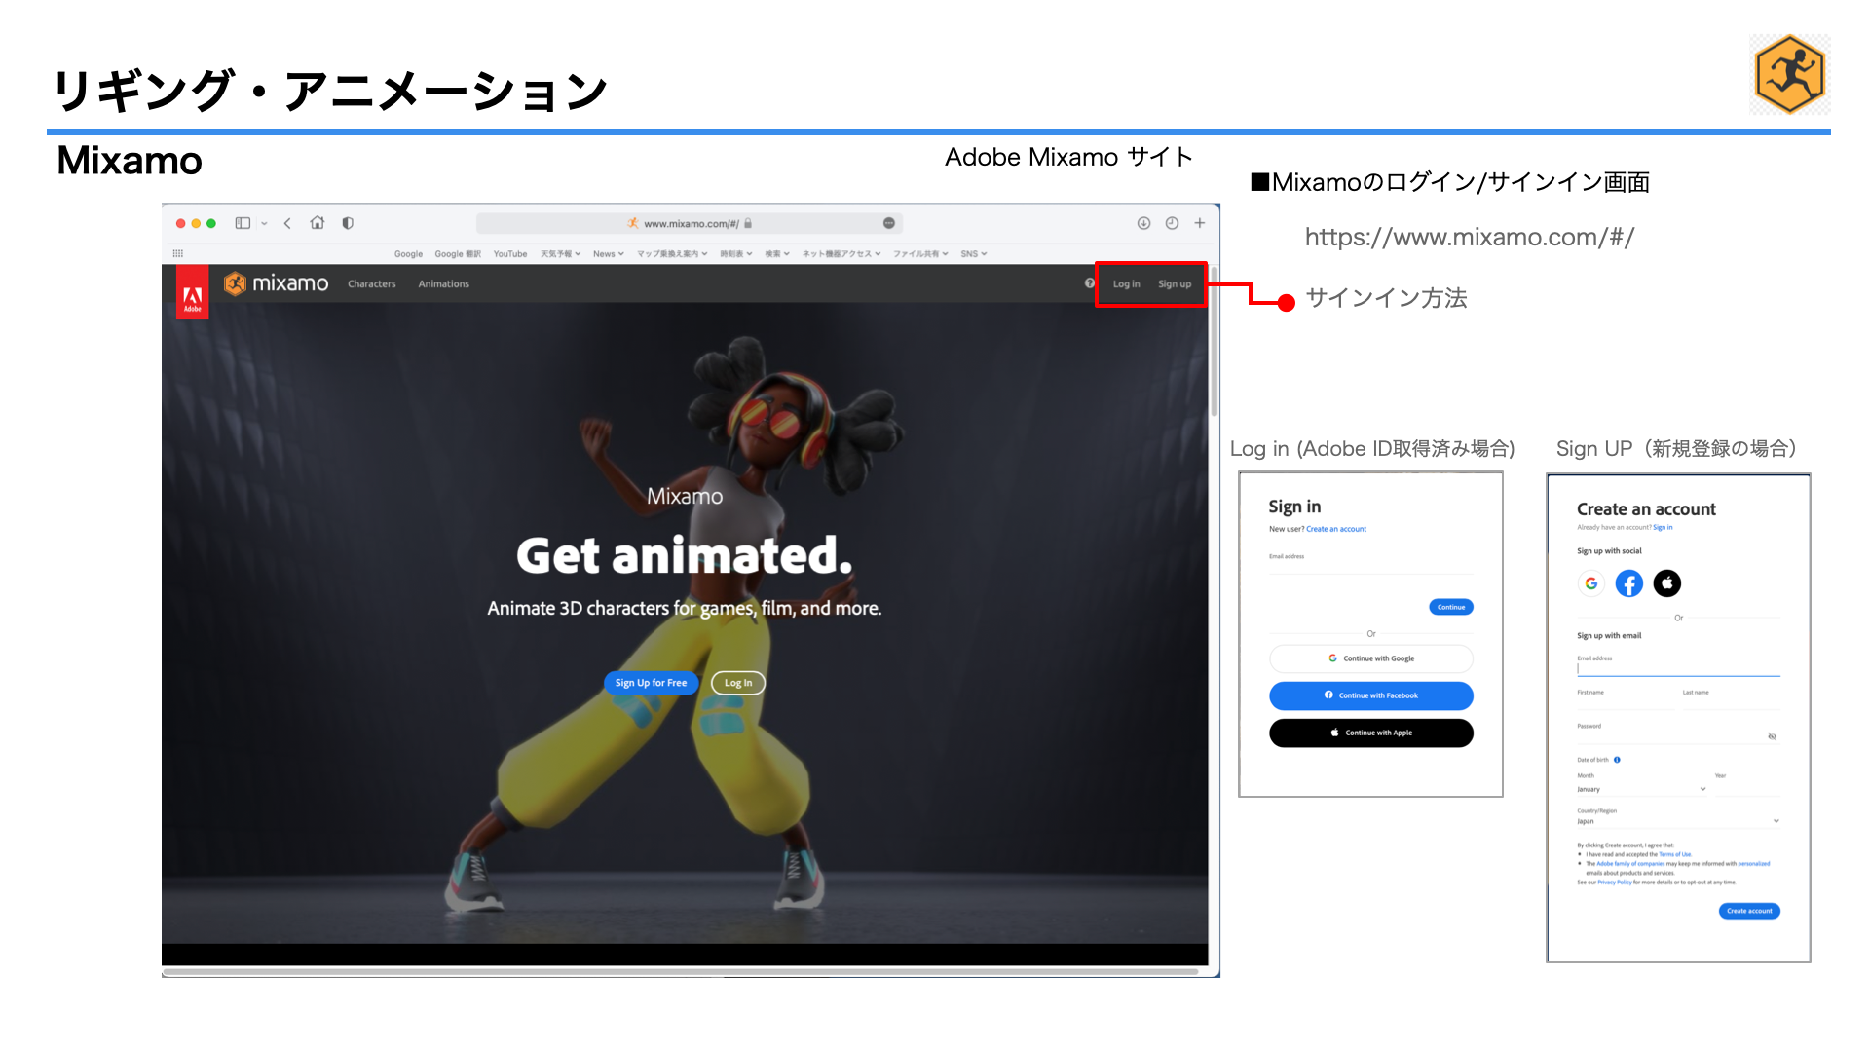Click the Continue button in the Sign in form
This screenshot has width=1870, height=1052.
point(1451,607)
